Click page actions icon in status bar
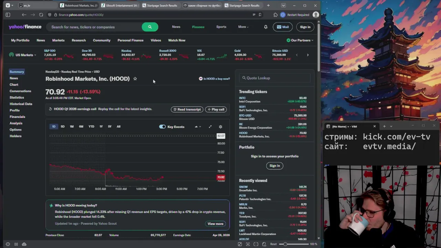This screenshot has width=441, height=248. [264, 244]
